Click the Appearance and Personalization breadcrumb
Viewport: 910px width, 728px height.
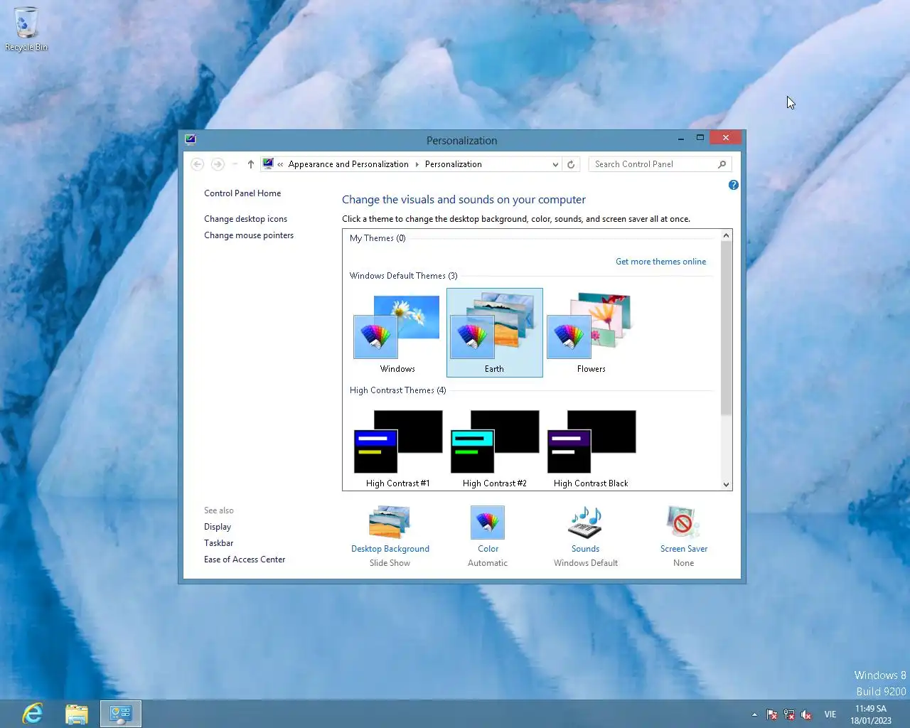(x=348, y=164)
